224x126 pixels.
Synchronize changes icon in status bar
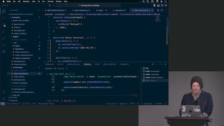[x=20, y=104]
